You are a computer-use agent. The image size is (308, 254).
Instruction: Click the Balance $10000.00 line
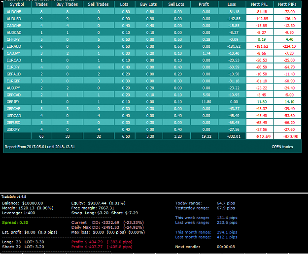tap(23, 203)
